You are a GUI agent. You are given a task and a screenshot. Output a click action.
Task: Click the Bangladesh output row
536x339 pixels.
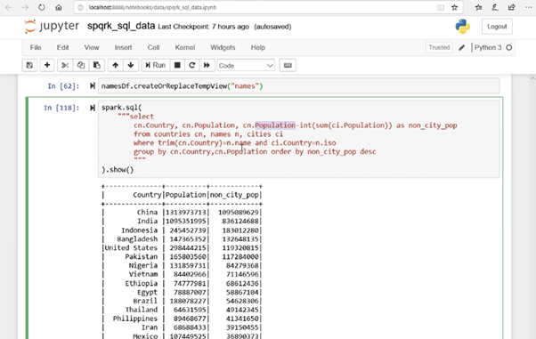(182, 238)
